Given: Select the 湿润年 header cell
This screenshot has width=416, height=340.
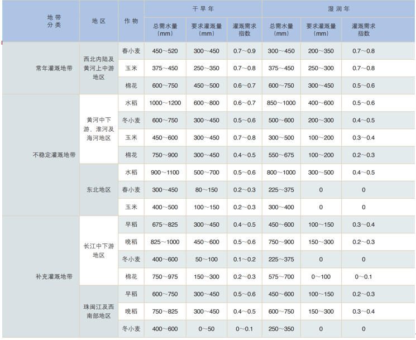Looking at the screenshot, I should click(x=338, y=9).
